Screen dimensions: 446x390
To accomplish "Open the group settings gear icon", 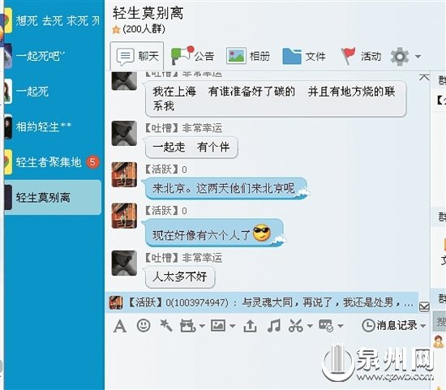I will point(400,57).
